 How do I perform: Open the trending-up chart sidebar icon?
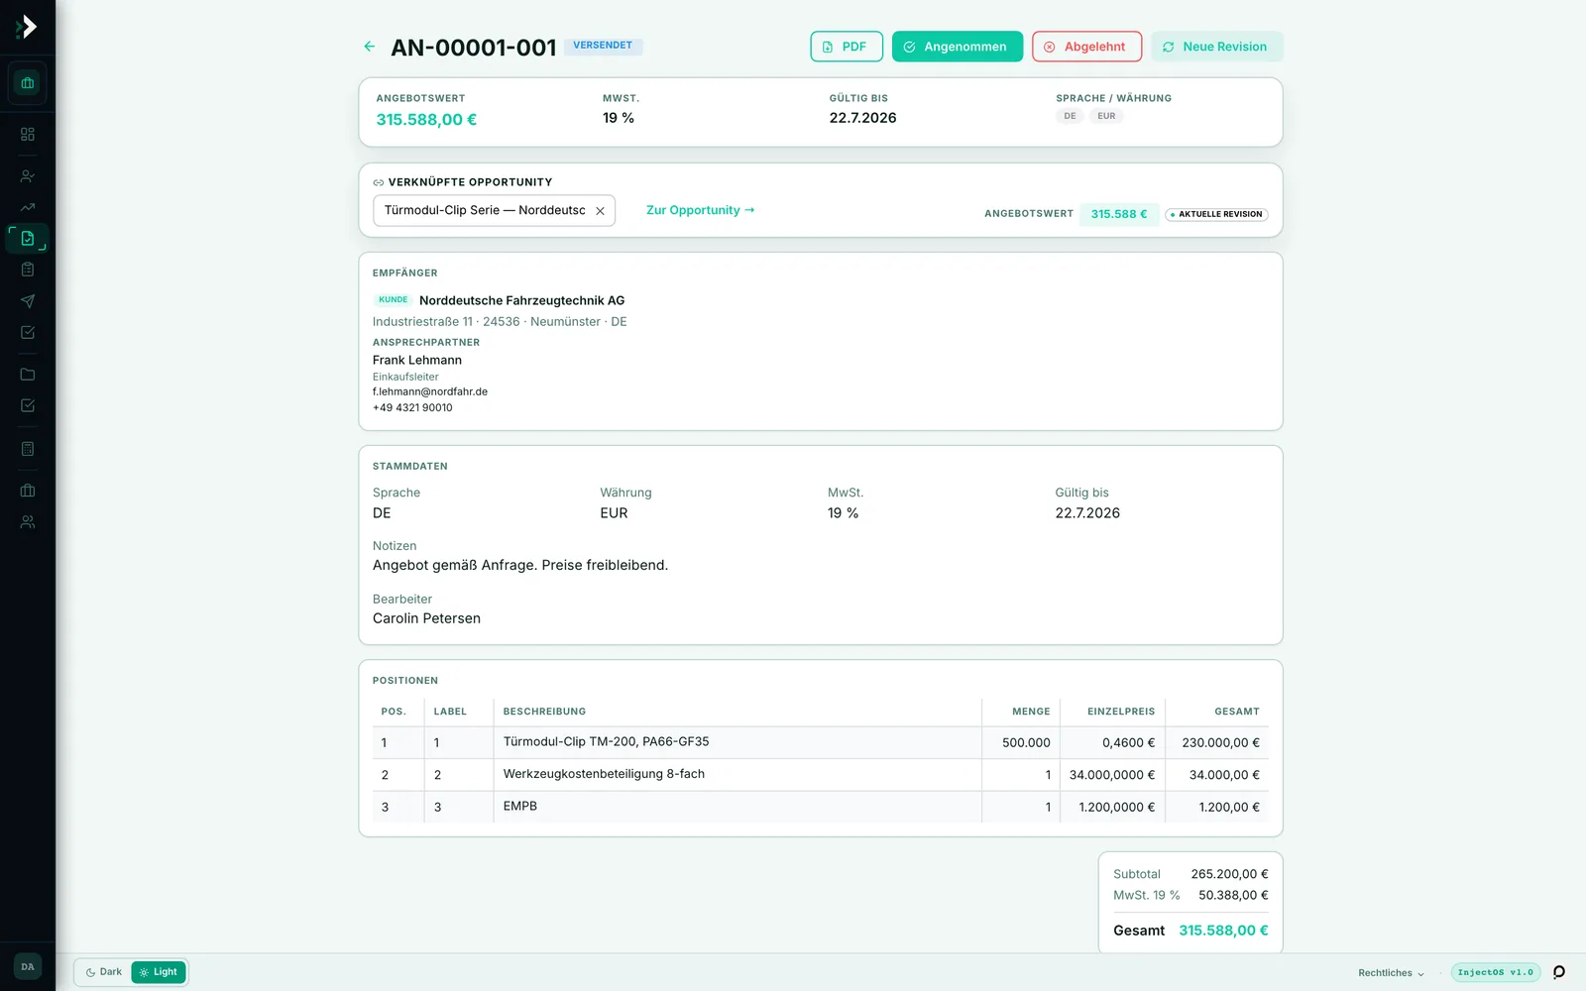28,207
